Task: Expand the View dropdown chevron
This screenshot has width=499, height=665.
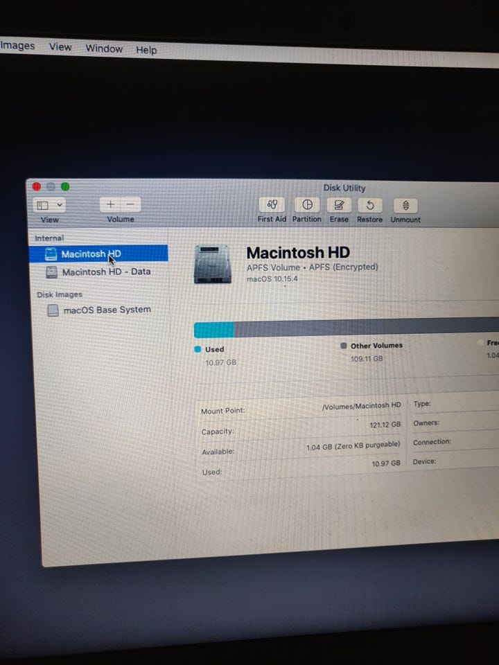Action: [x=60, y=205]
